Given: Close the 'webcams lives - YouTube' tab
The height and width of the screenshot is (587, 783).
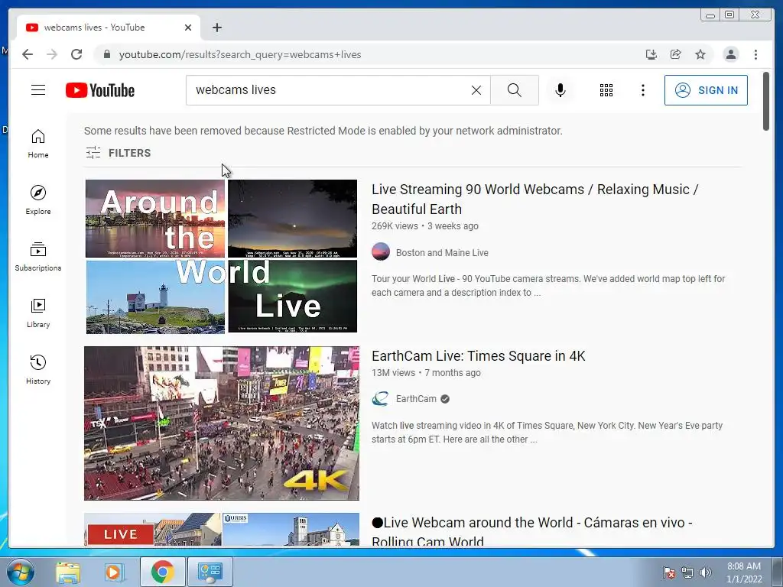Looking at the screenshot, I should tap(188, 28).
